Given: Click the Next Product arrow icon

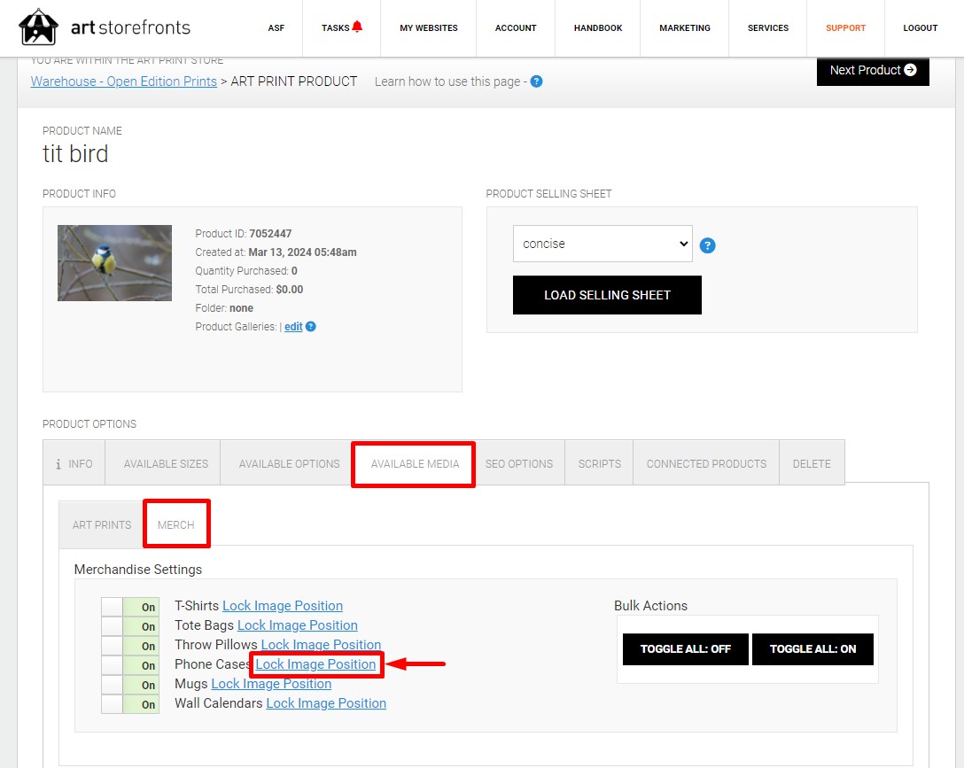Looking at the screenshot, I should click(911, 70).
